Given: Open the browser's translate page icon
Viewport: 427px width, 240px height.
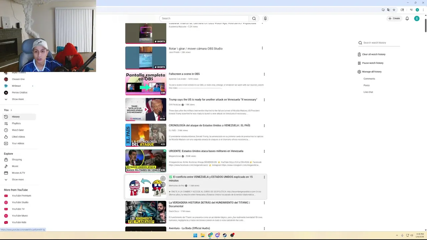Looking at the screenshot, I should [x=388, y=10].
